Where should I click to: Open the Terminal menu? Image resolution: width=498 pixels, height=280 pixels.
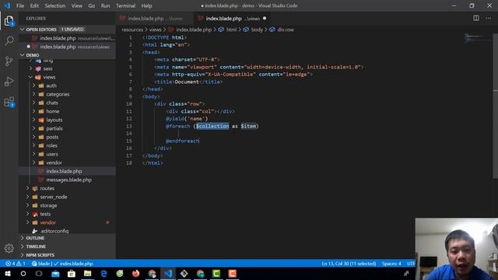(x=125, y=5)
